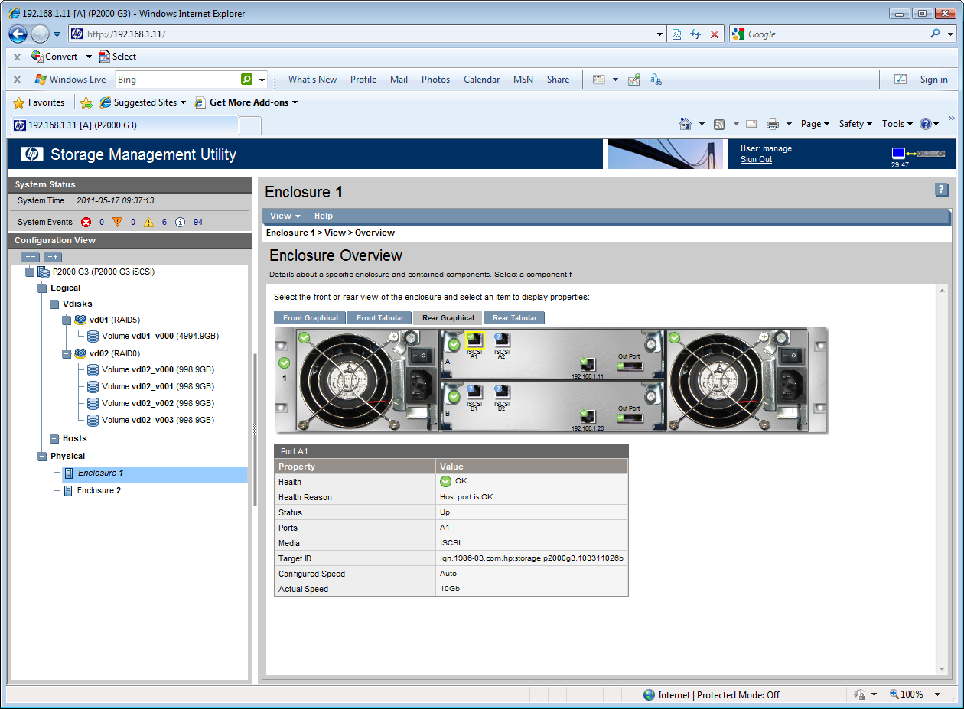Open Mail in the Windows Live toolbar
Screen dimensions: 964x709
(399, 80)
